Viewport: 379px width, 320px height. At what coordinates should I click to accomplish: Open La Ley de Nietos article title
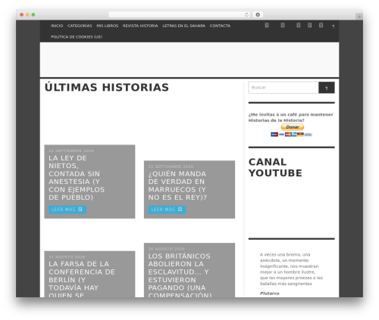click(77, 178)
